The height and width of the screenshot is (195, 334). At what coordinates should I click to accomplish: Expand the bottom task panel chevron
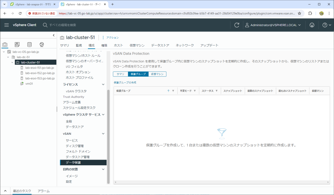pos(5,191)
